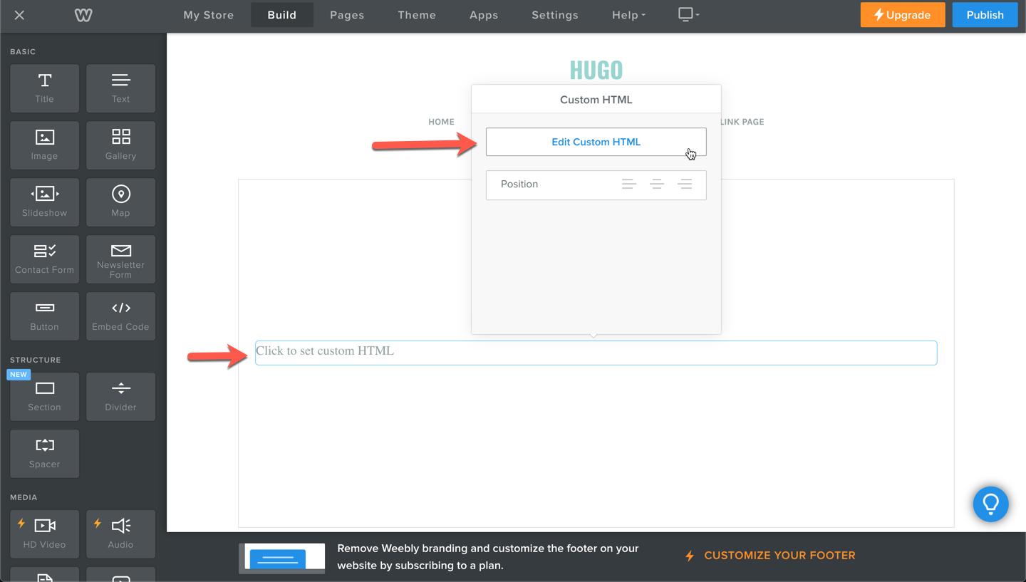Screen dimensions: 1026x582
Task: Click the Position label
Action: click(519, 184)
